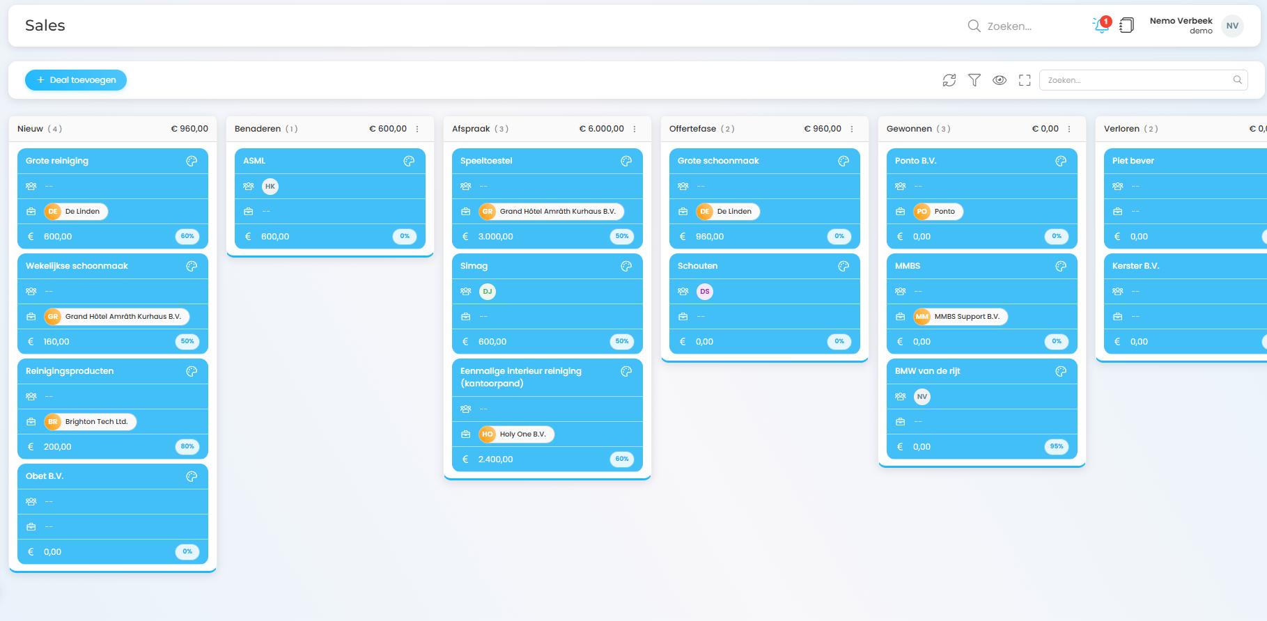1267x621 pixels.
Task: Click the refresh icon in the toolbar
Action: (x=949, y=80)
